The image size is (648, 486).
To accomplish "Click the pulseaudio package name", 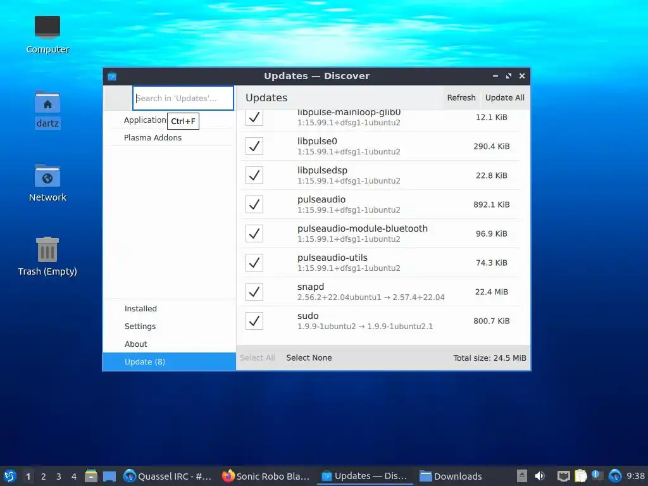I will tap(321, 199).
